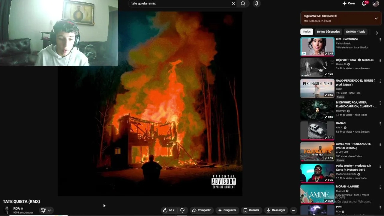Clear the search box with X icon

point(233,4)
